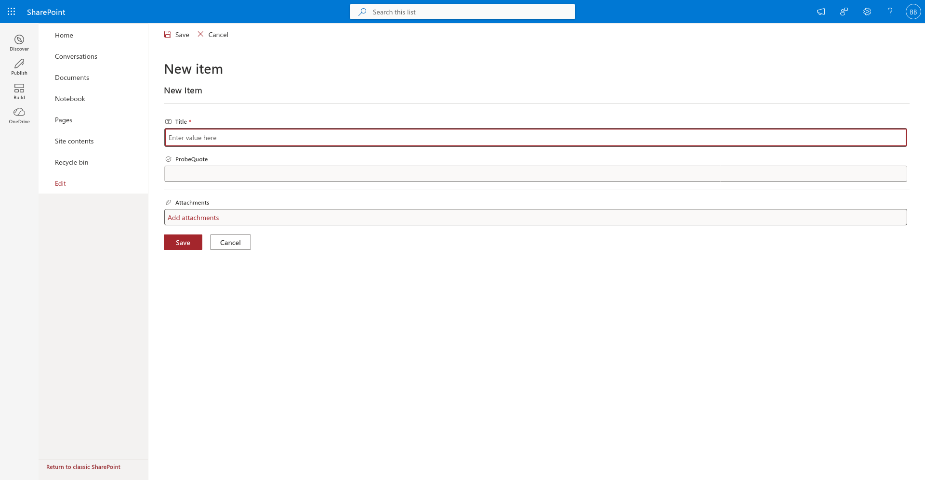This screenshot has height=480, width=925.
Task: Click the search magnifier icon
Action: point(362,12)
